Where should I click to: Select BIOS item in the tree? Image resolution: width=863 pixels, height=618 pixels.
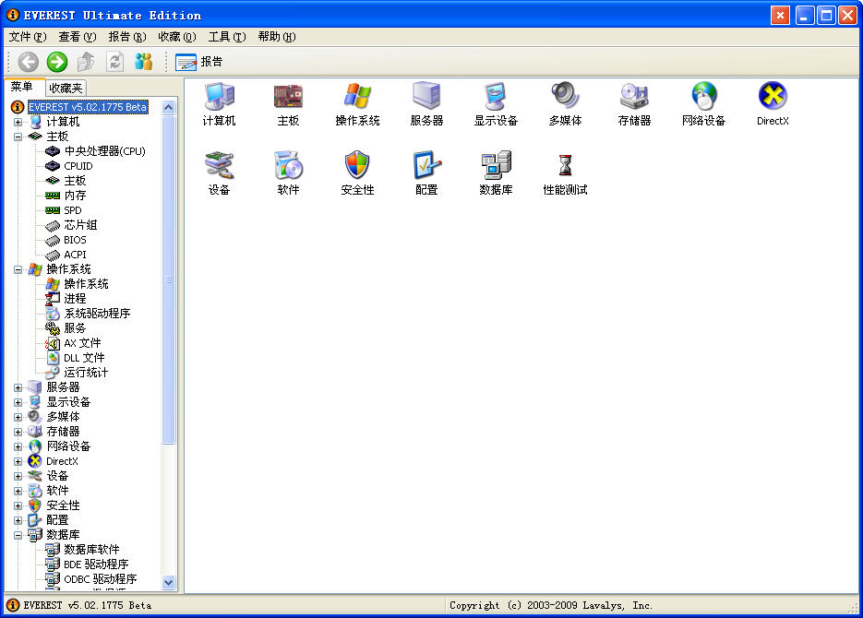[75, 240]
